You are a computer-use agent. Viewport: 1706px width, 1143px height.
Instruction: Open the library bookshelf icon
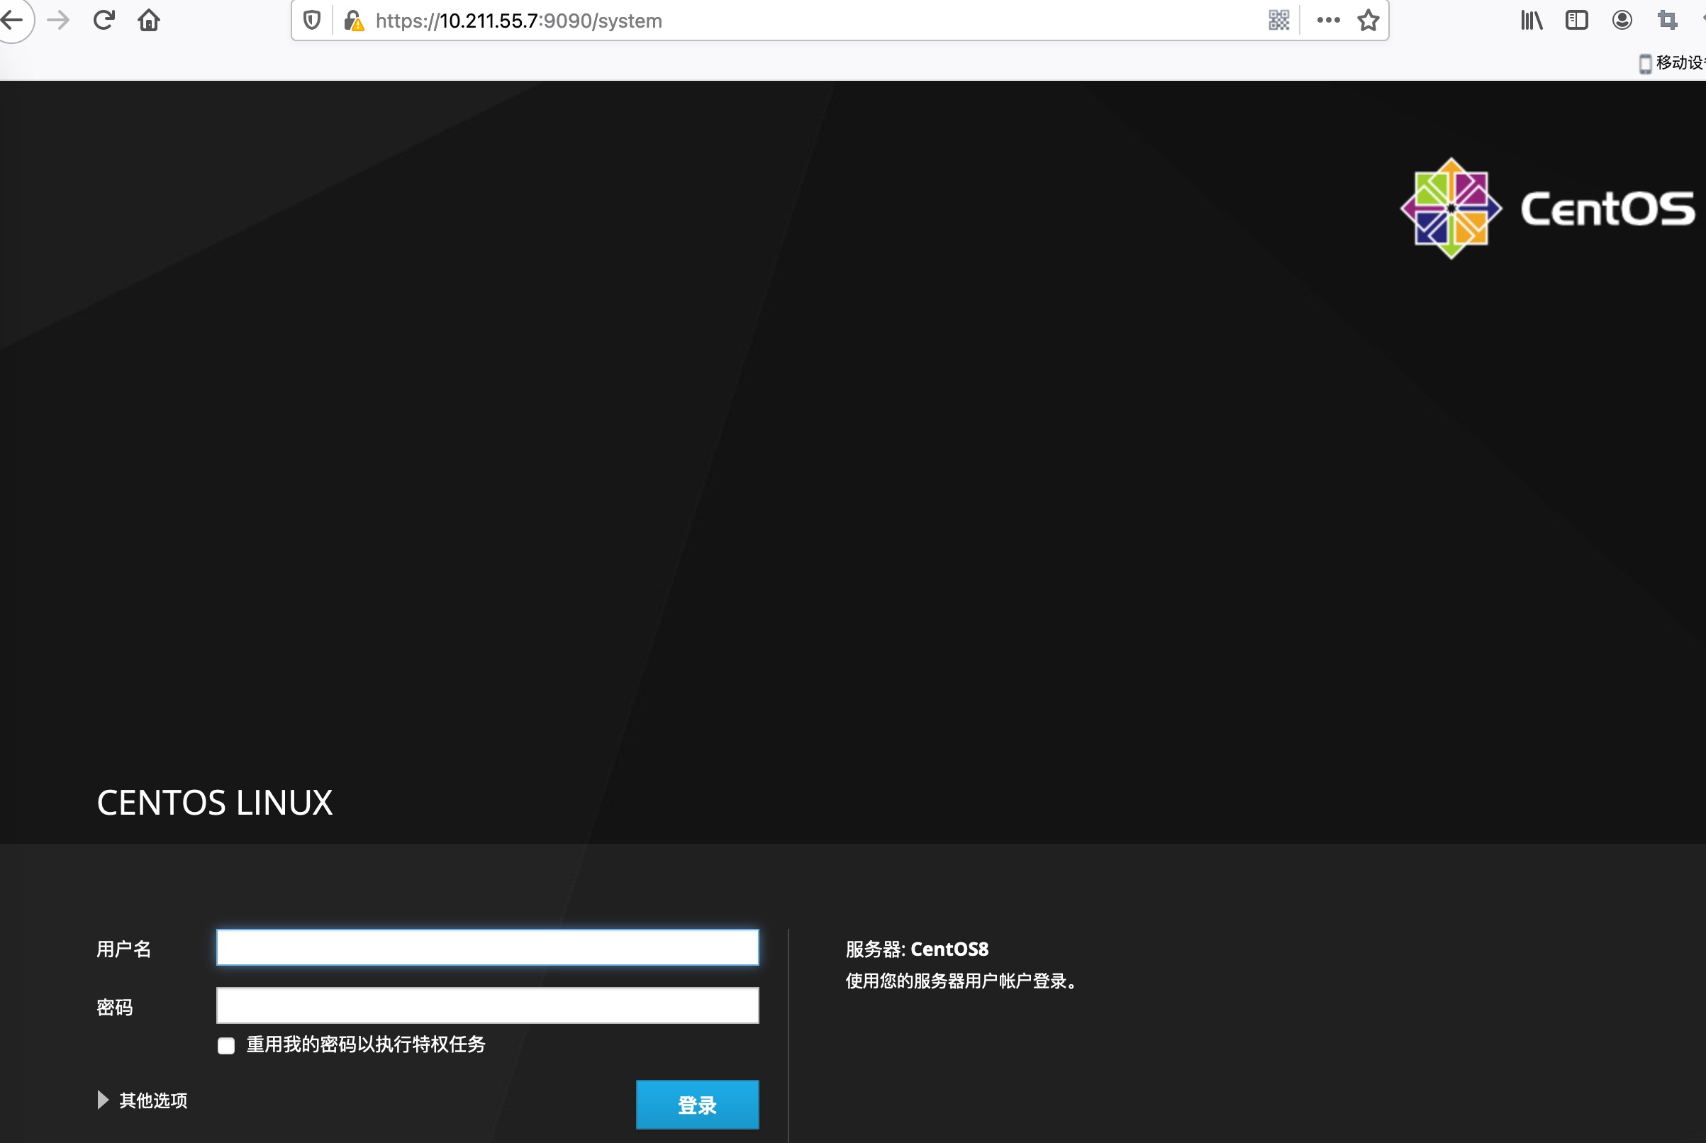[x=1531, y=21]
